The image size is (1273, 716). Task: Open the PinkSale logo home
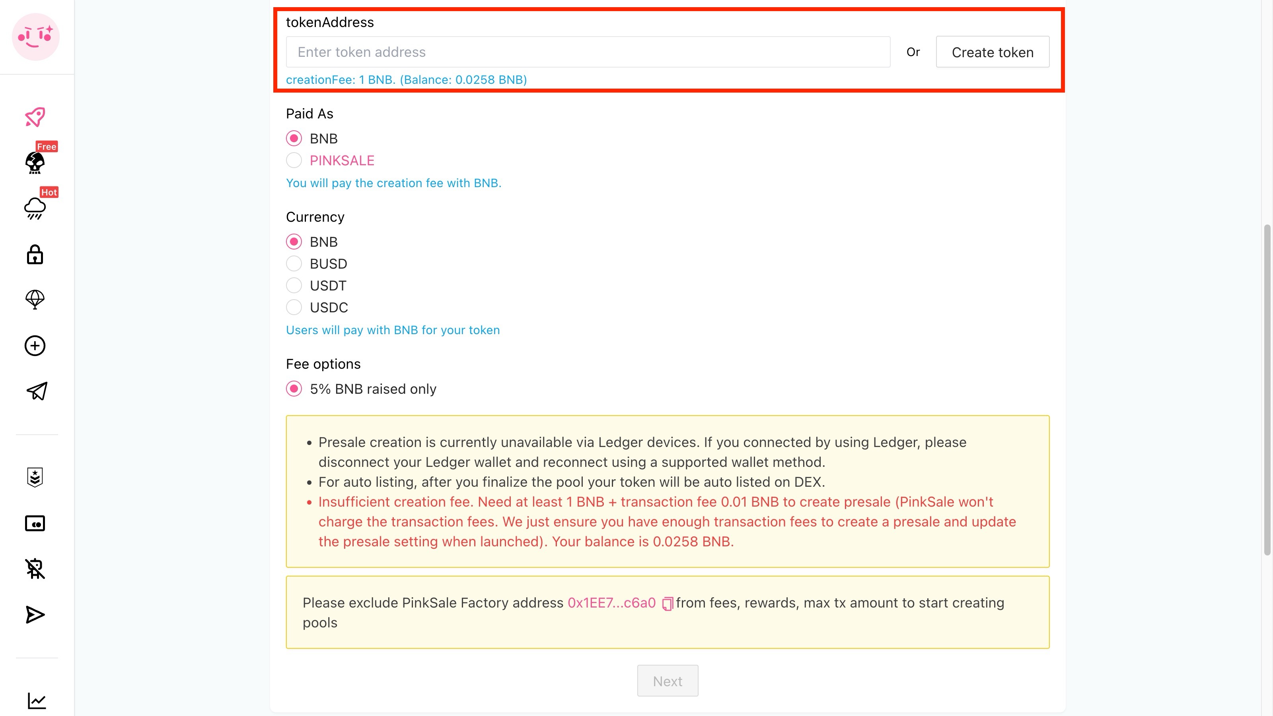[35, 37]
